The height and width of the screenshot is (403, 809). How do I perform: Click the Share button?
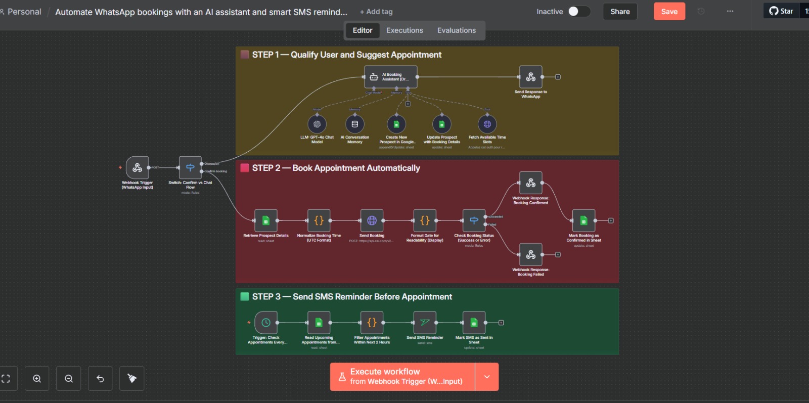tap(620, 12)
